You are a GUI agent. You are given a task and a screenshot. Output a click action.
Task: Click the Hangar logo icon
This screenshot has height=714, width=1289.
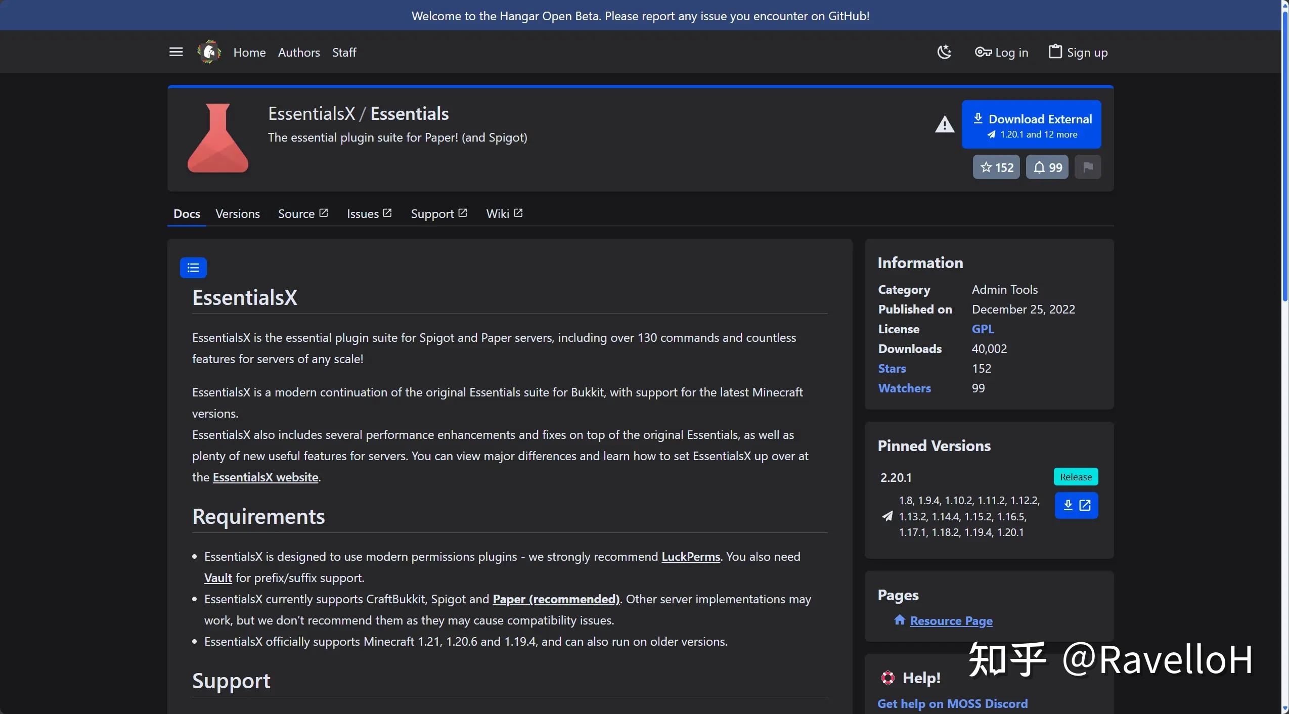point(209,52)
